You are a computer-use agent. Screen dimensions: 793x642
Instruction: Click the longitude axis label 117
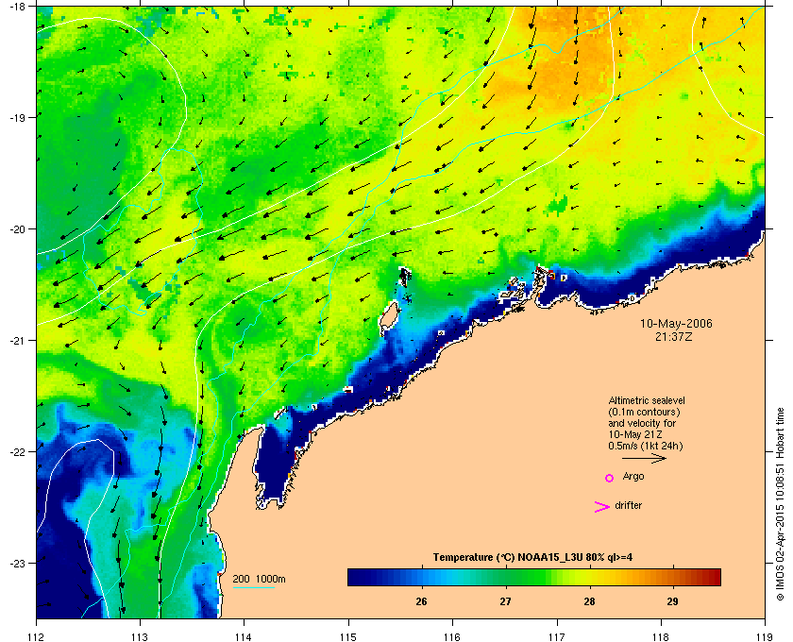pos(557,636)
